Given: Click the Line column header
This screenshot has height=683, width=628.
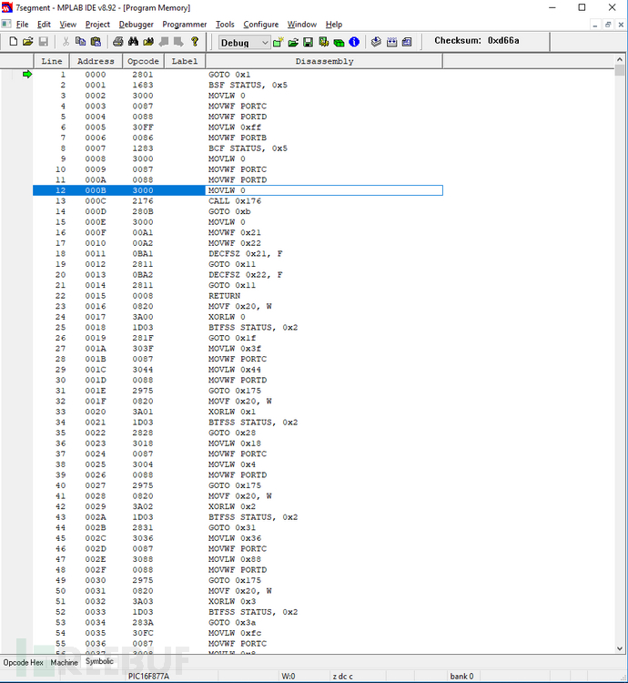Looking at the screenshot, I should pyautogui.click(x=52, y=61).
